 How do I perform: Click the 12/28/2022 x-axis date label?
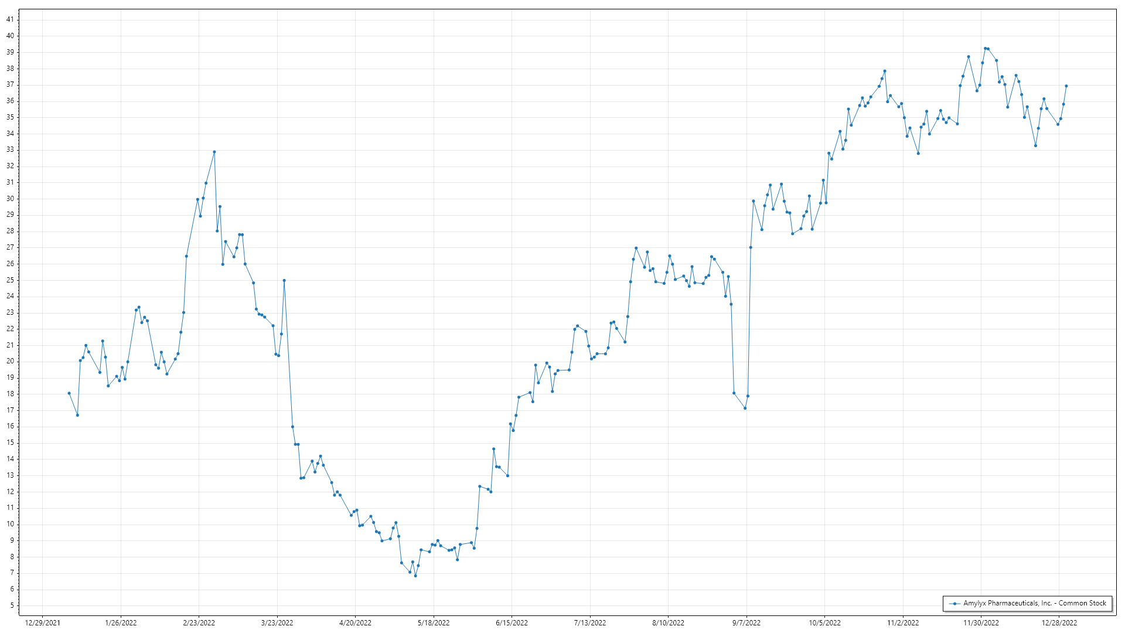pyautogui.click(x=1059, y=623)
